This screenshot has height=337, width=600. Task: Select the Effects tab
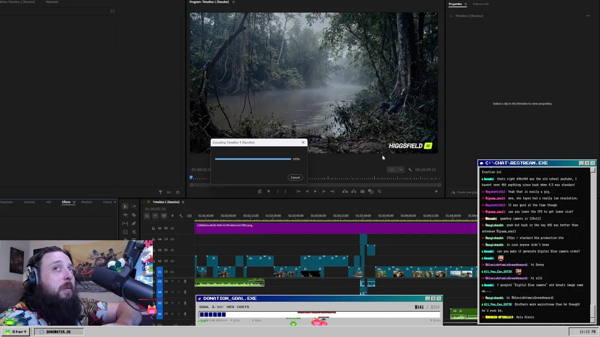click(x=66, y=202)
